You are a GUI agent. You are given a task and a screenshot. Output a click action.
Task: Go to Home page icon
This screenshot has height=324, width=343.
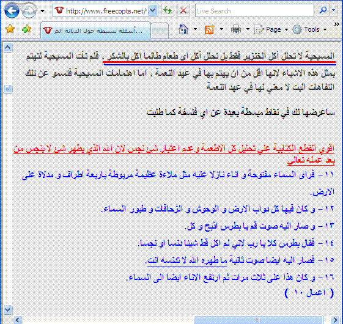(x=183, y=29)
